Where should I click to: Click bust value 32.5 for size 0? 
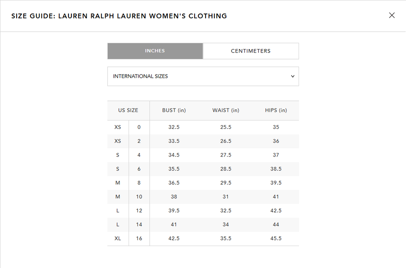(173, 127)
